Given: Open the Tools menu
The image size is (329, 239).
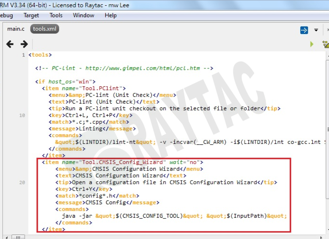Looking at the screenshot, I should (56, 15).
